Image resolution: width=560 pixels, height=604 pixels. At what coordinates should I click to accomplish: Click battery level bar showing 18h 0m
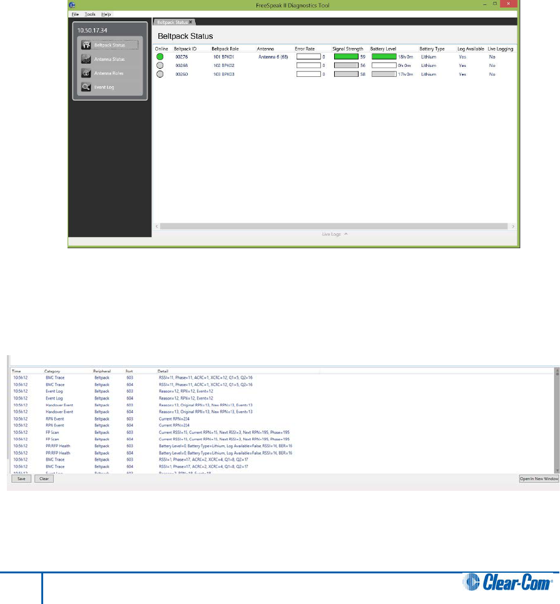[384, 57]
